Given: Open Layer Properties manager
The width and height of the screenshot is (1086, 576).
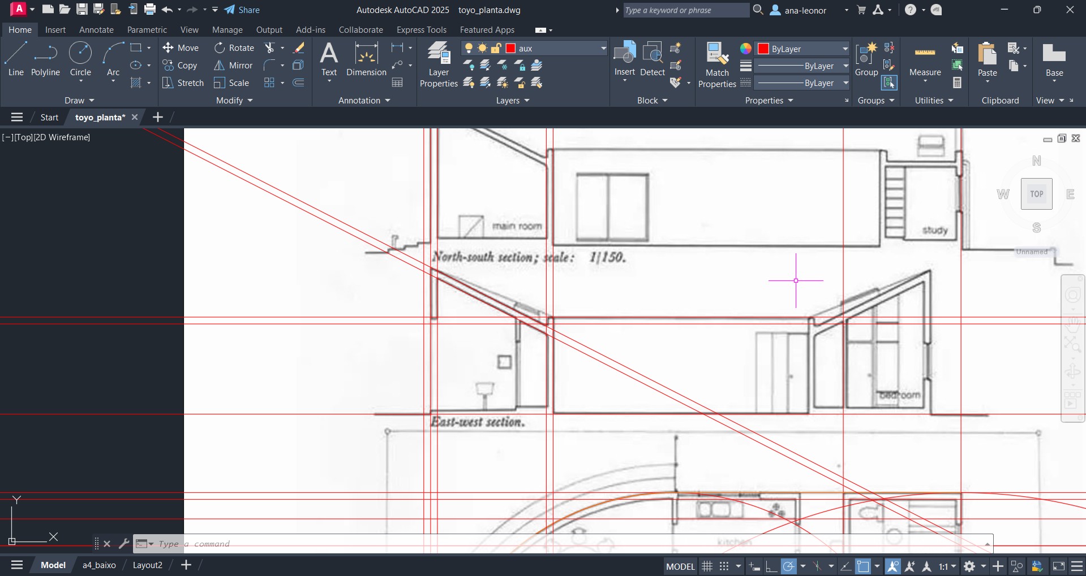Looking at the screenshot, I should click(439, 63).
